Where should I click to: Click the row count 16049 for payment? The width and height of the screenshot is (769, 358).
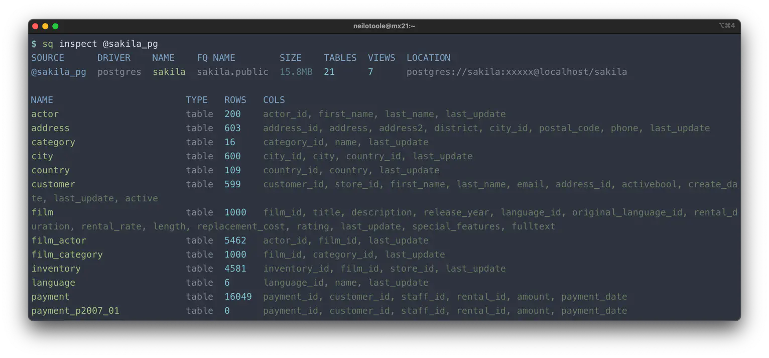coord(238,297)
